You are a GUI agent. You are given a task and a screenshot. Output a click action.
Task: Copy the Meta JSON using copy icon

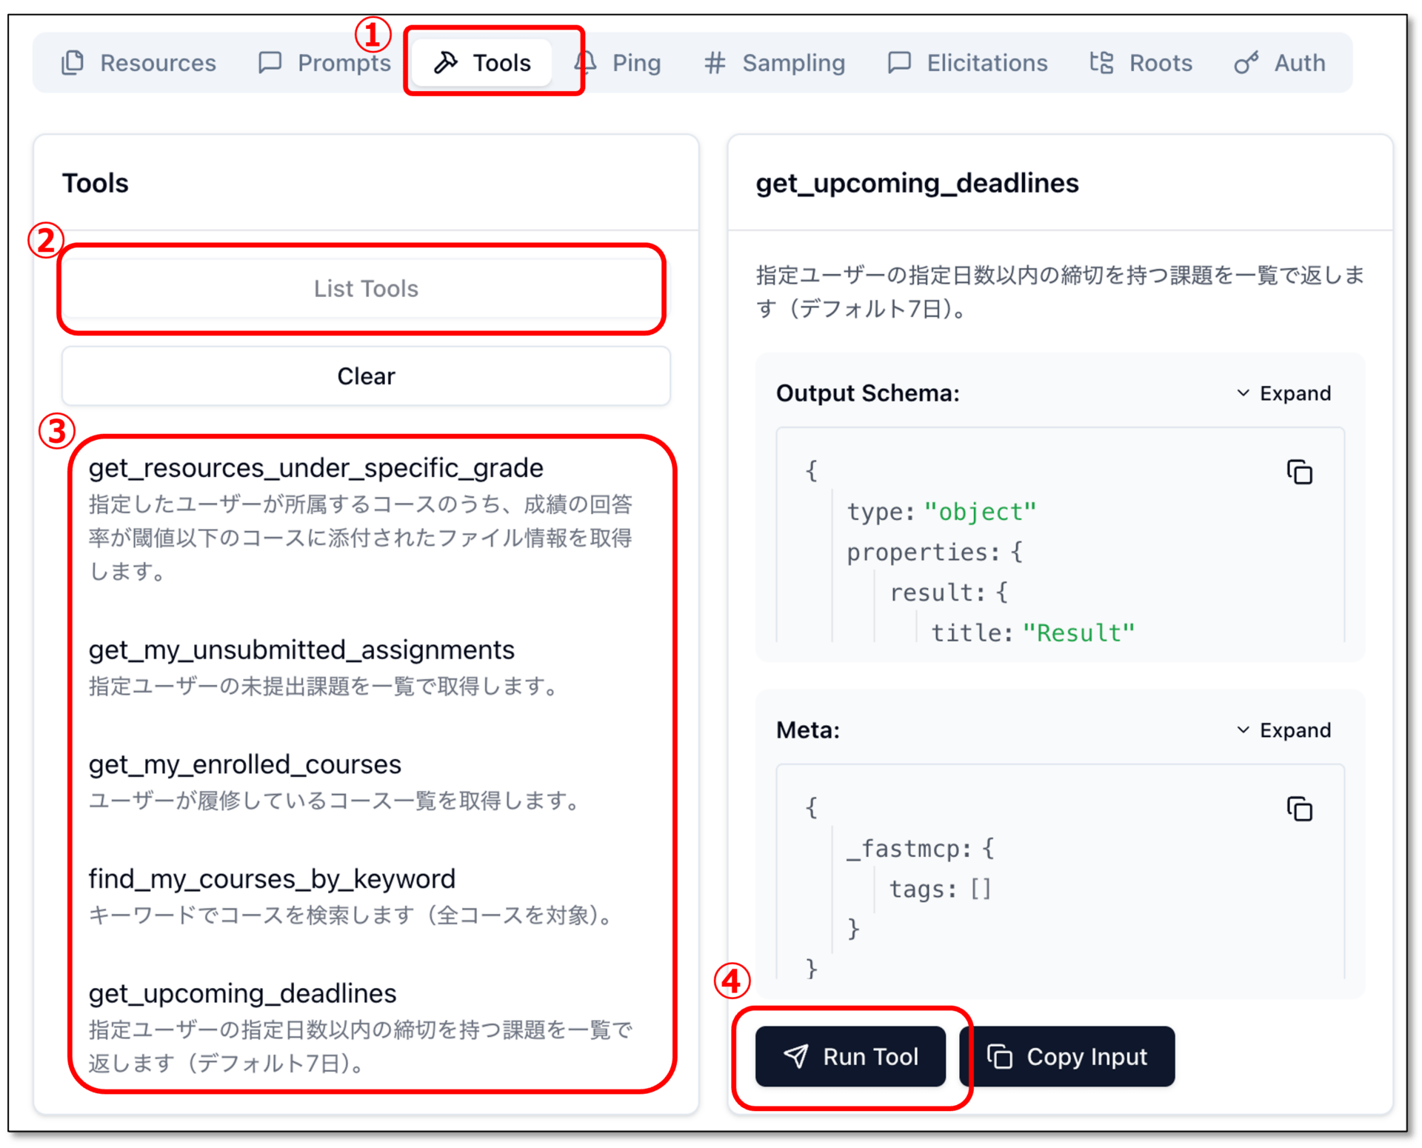(1299, 810)
